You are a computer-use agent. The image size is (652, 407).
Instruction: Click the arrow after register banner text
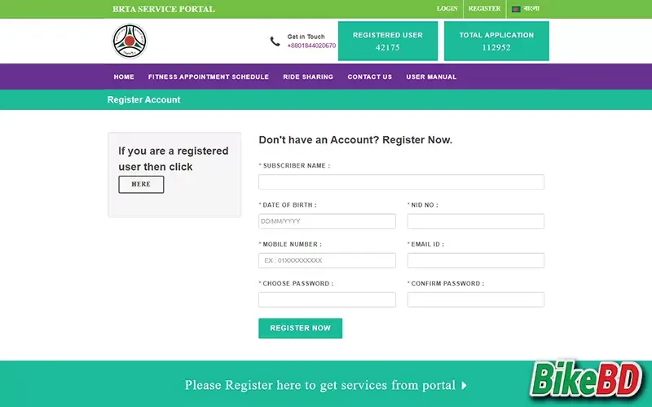click(x=464, y=385)
